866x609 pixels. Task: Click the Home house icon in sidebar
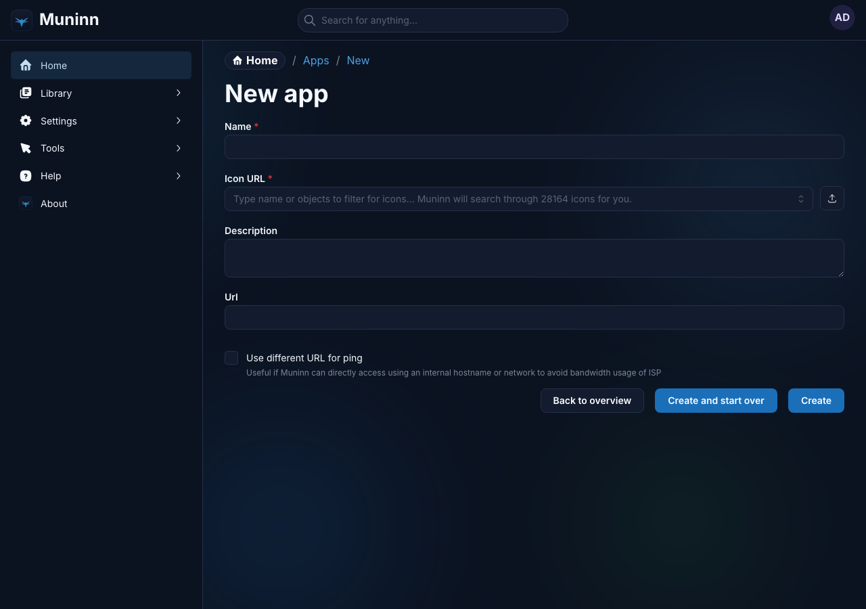(x=26, y=66)
